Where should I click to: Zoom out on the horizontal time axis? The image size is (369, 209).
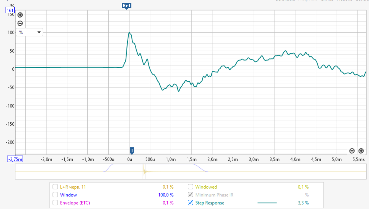[352, 151]
